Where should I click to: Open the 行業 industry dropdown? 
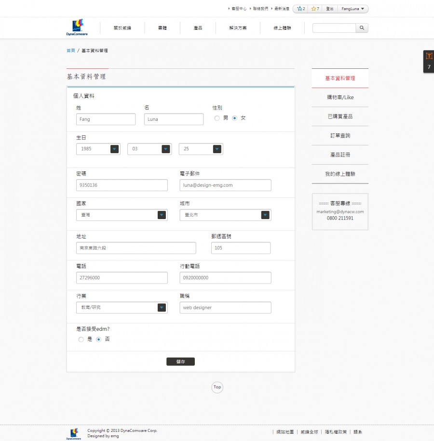tap(162, 308)
